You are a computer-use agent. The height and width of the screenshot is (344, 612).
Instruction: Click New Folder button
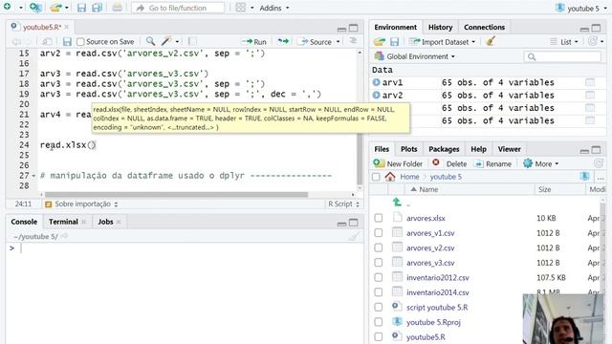click(x=398, y=163)
